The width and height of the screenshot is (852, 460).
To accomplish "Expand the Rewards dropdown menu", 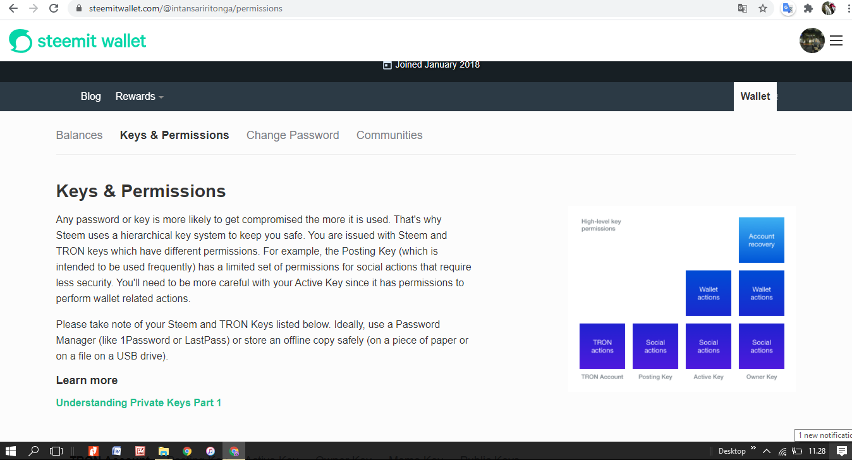I will tap(140, 97).
